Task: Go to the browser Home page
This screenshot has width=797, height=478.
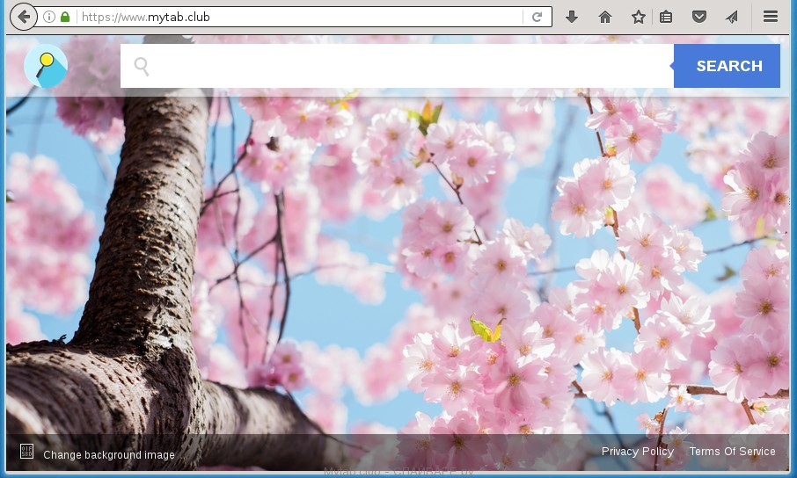Action: tap(605, 17)
